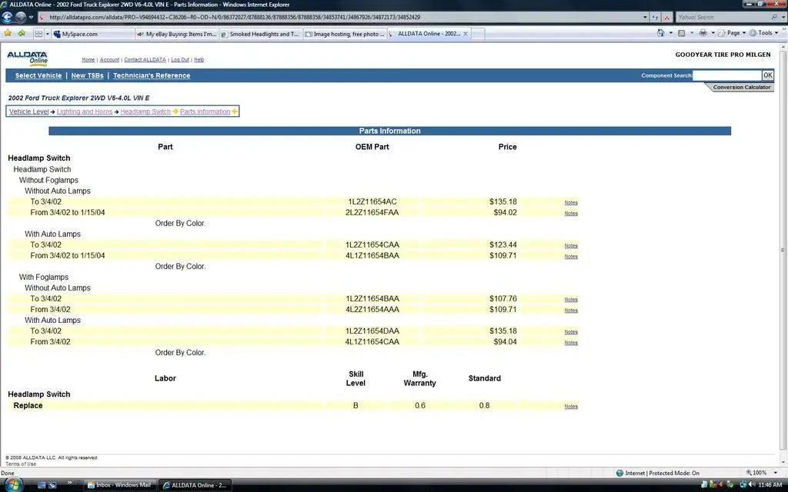Click the ALLDATA Online logo
The image size is (788, 492).
[x=28, y=58]
